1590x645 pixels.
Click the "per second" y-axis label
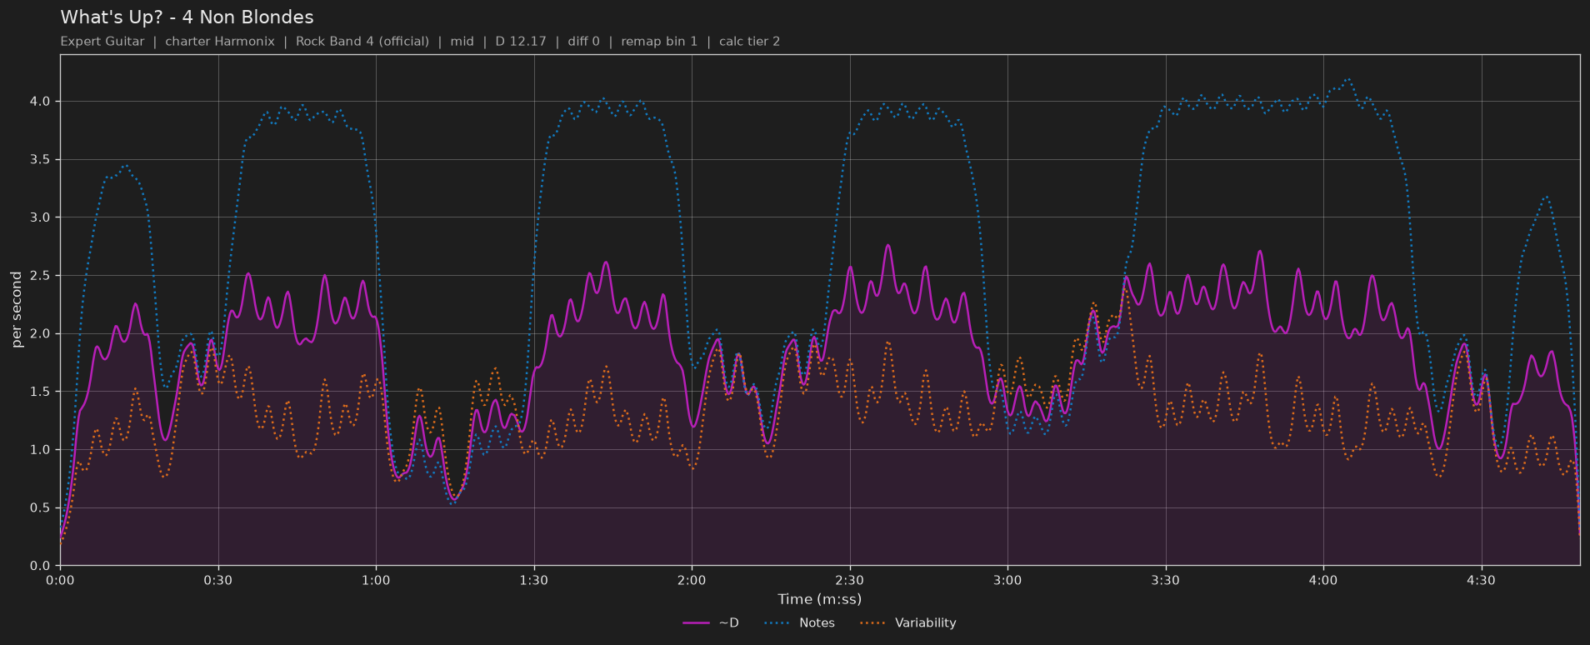tap(17, 310)
